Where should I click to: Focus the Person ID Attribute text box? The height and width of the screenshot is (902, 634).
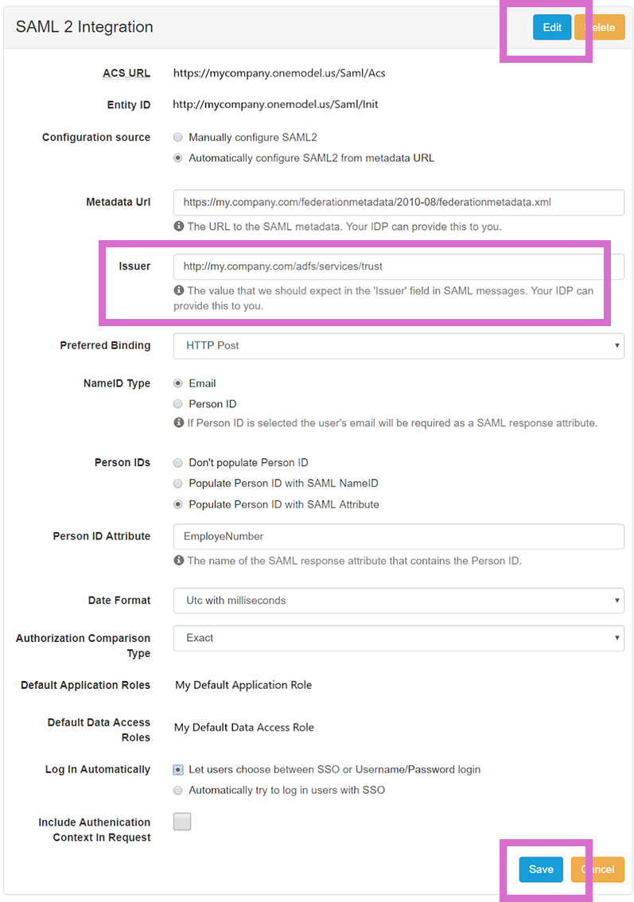tap(398, 536)
